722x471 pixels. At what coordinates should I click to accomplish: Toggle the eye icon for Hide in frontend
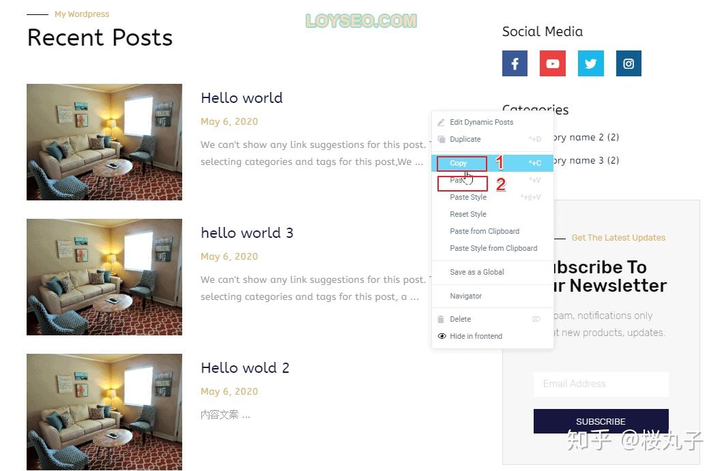[x=442, y=336]
